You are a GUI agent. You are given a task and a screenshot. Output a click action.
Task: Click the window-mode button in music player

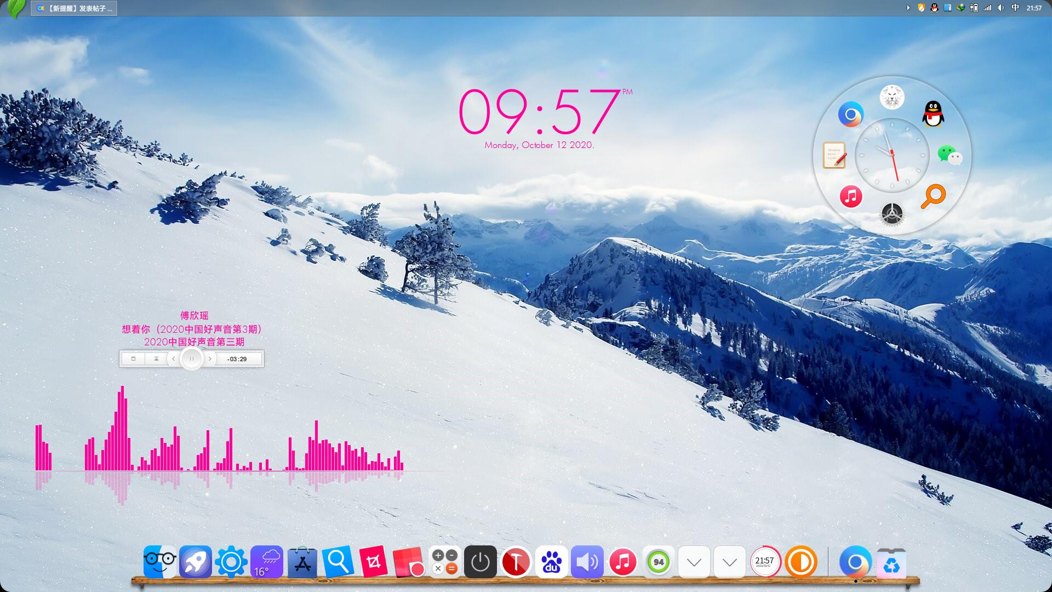[x=133, y=358]
